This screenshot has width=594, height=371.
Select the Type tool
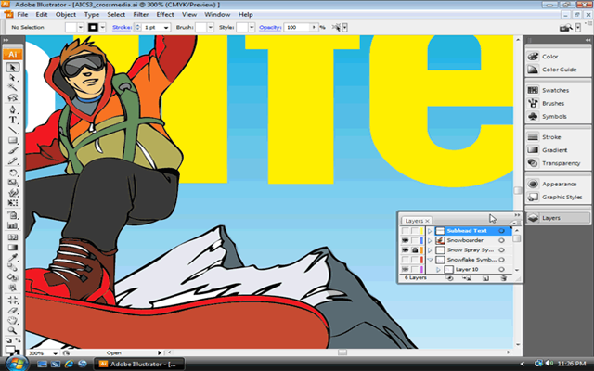pos(12,120)
